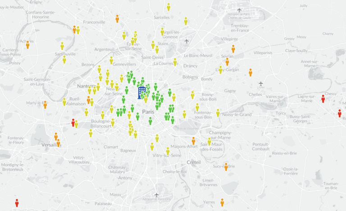
Task: Select the orange marker right of Villepinte
Action: (x=233, y=49)
